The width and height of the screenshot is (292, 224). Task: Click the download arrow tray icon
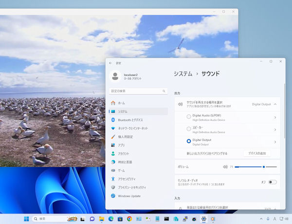click(268, 219)
